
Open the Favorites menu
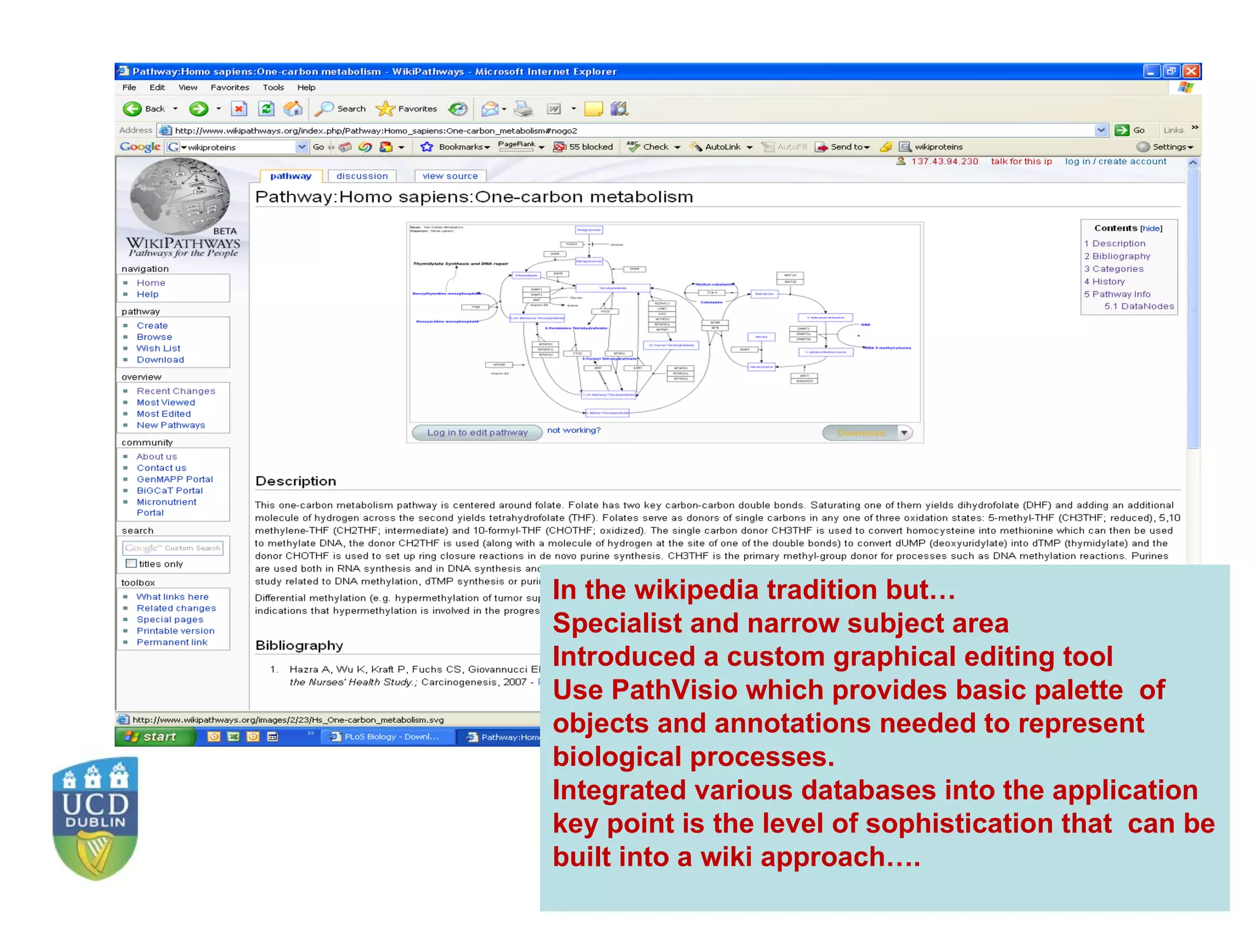point(230,88)
